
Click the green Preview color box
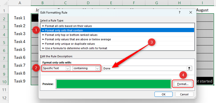114,84
